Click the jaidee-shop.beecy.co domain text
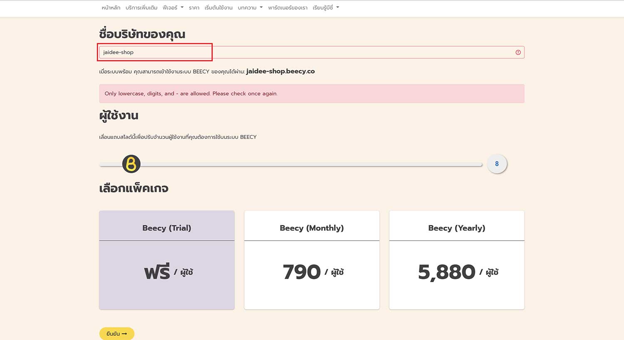The width and height of the screenshot is (624, 340). tap(280, 71)
